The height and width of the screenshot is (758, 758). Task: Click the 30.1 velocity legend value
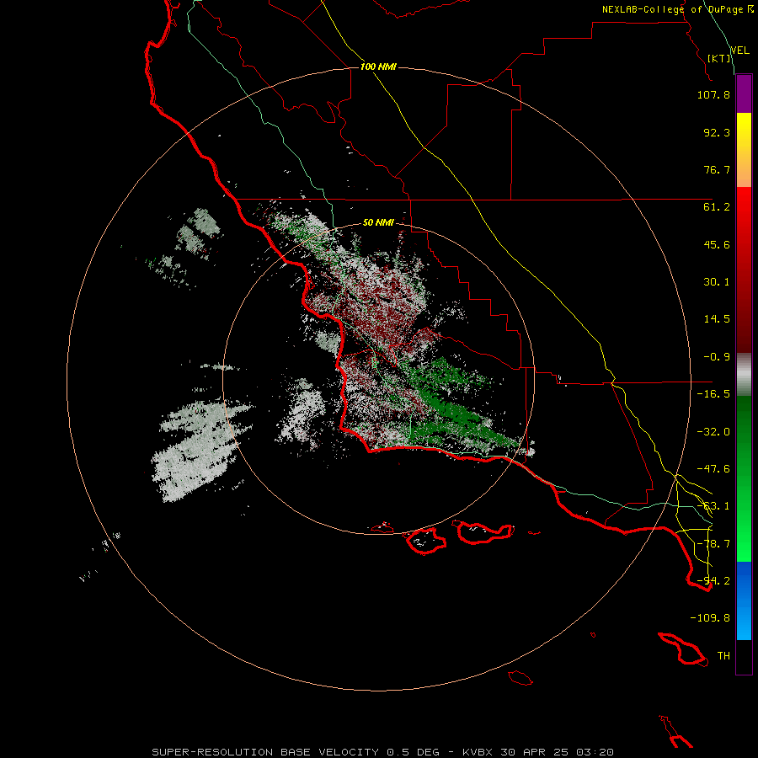(x=717, y=282)
